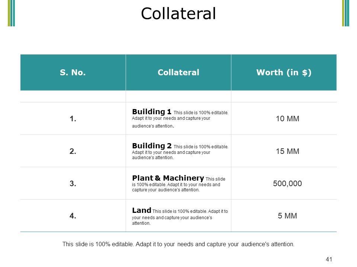Image resolution: width=357 pixels, height=267 pixels.
Task: Select the Building 2 heading text
Action: 152,146
